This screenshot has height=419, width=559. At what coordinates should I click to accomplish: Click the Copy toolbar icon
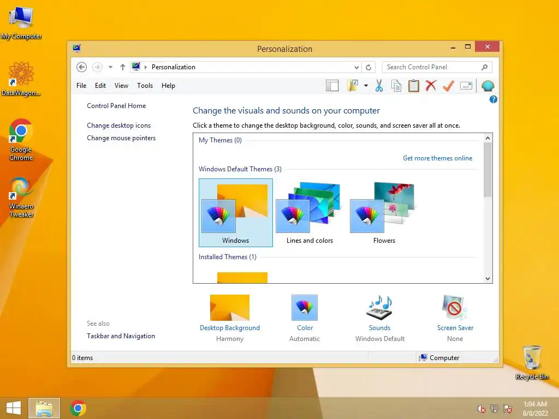click(396, 86)
